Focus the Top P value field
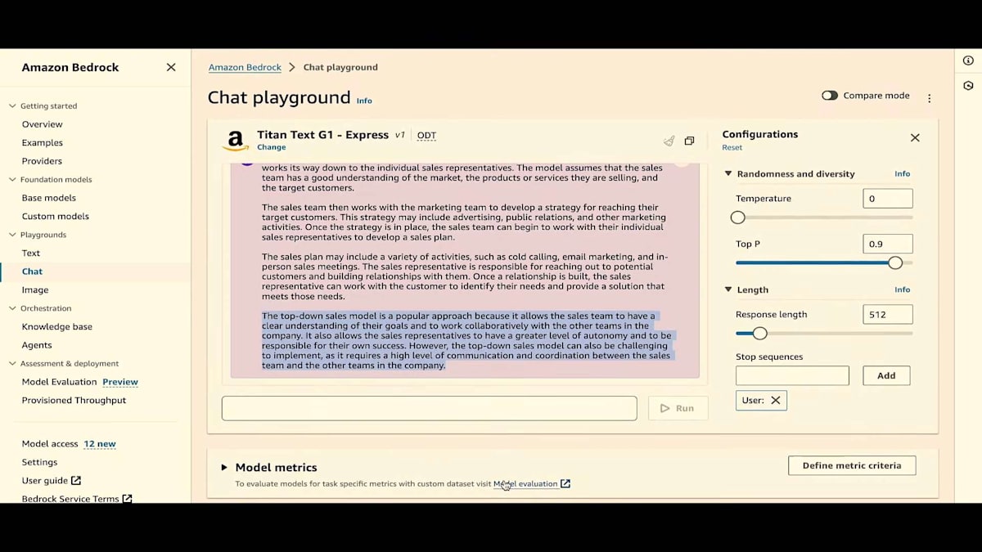This screenshot has height=552, width=982. click(888, 244)
